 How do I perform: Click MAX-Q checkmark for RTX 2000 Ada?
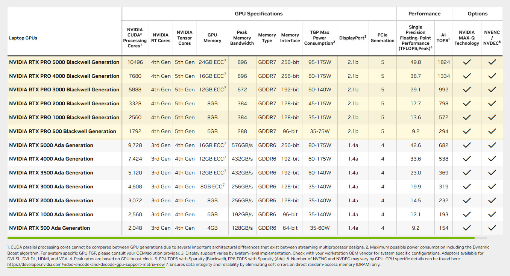pyautogui.click(x=467, y=201)
